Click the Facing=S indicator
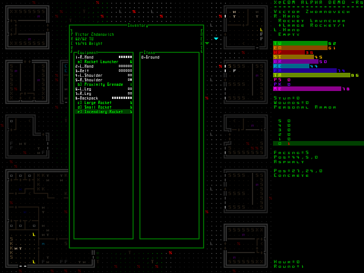The width and height of the screenshot is (364, 273). 291,152
